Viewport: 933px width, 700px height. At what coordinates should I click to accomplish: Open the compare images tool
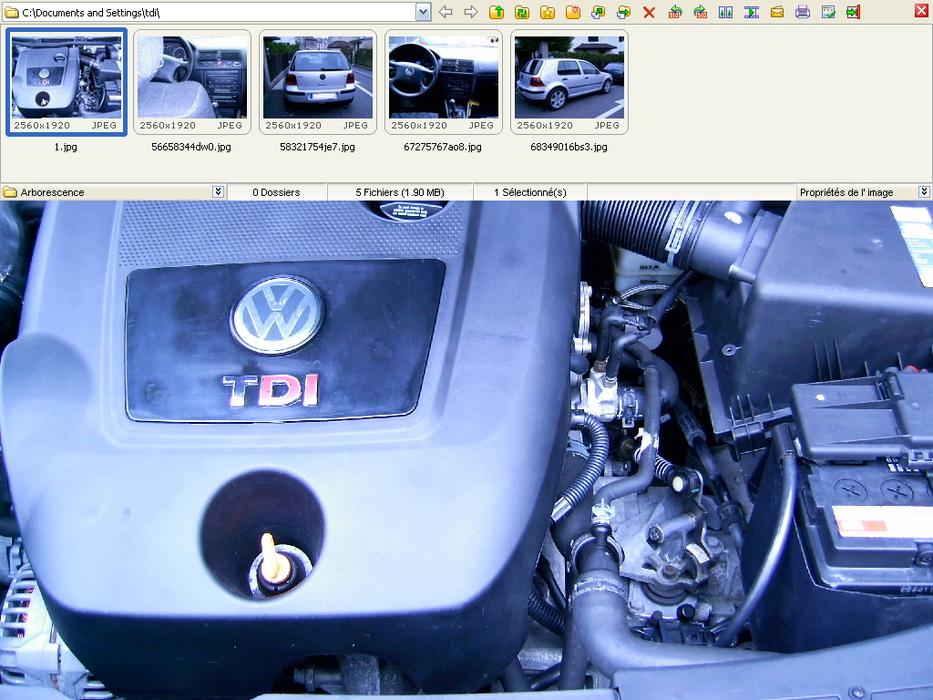pyautogui.click(x=726, y=12)
